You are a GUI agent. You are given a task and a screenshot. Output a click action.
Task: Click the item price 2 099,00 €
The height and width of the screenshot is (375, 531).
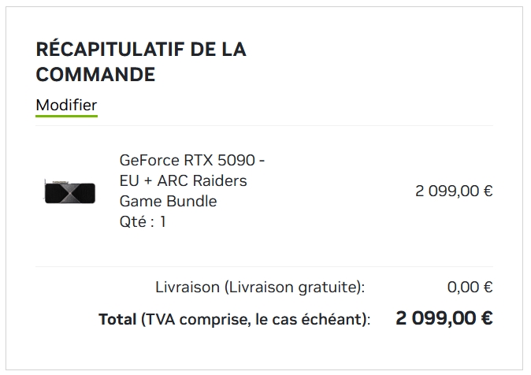point(454,191)
